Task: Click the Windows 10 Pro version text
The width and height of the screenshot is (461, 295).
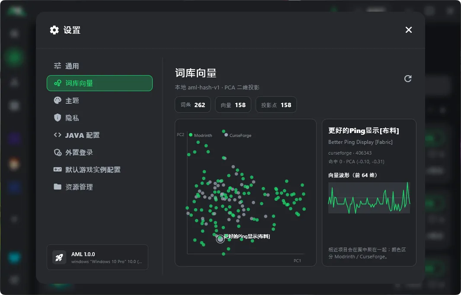Action: (106, 262)
